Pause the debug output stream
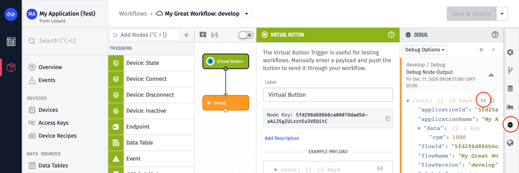Image resolution: width=519 pixels, height=173 pixels. click(x=481, y=50)
